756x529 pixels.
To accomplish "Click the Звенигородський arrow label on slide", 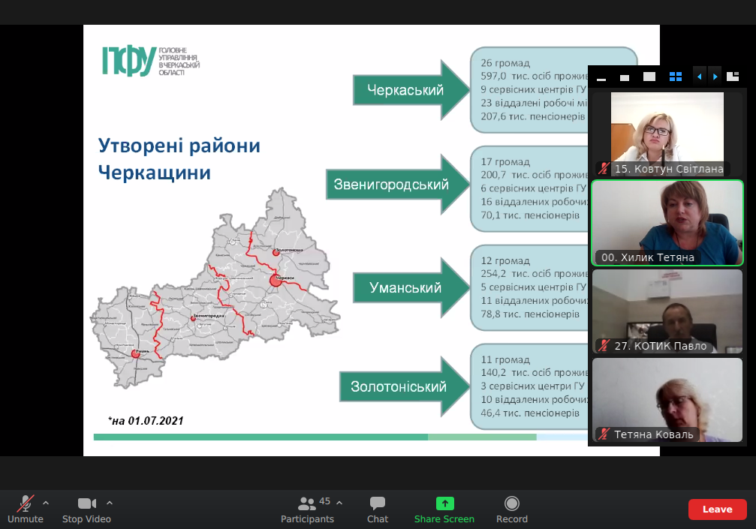I will coord(391,185).
